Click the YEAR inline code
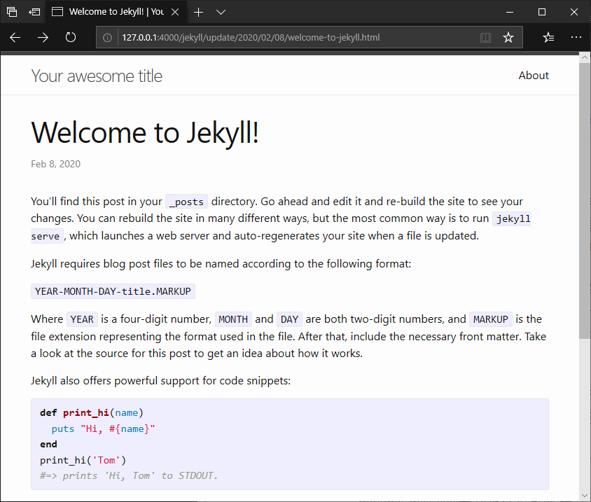Screen dimensions: 591x502 coord(82,319)
